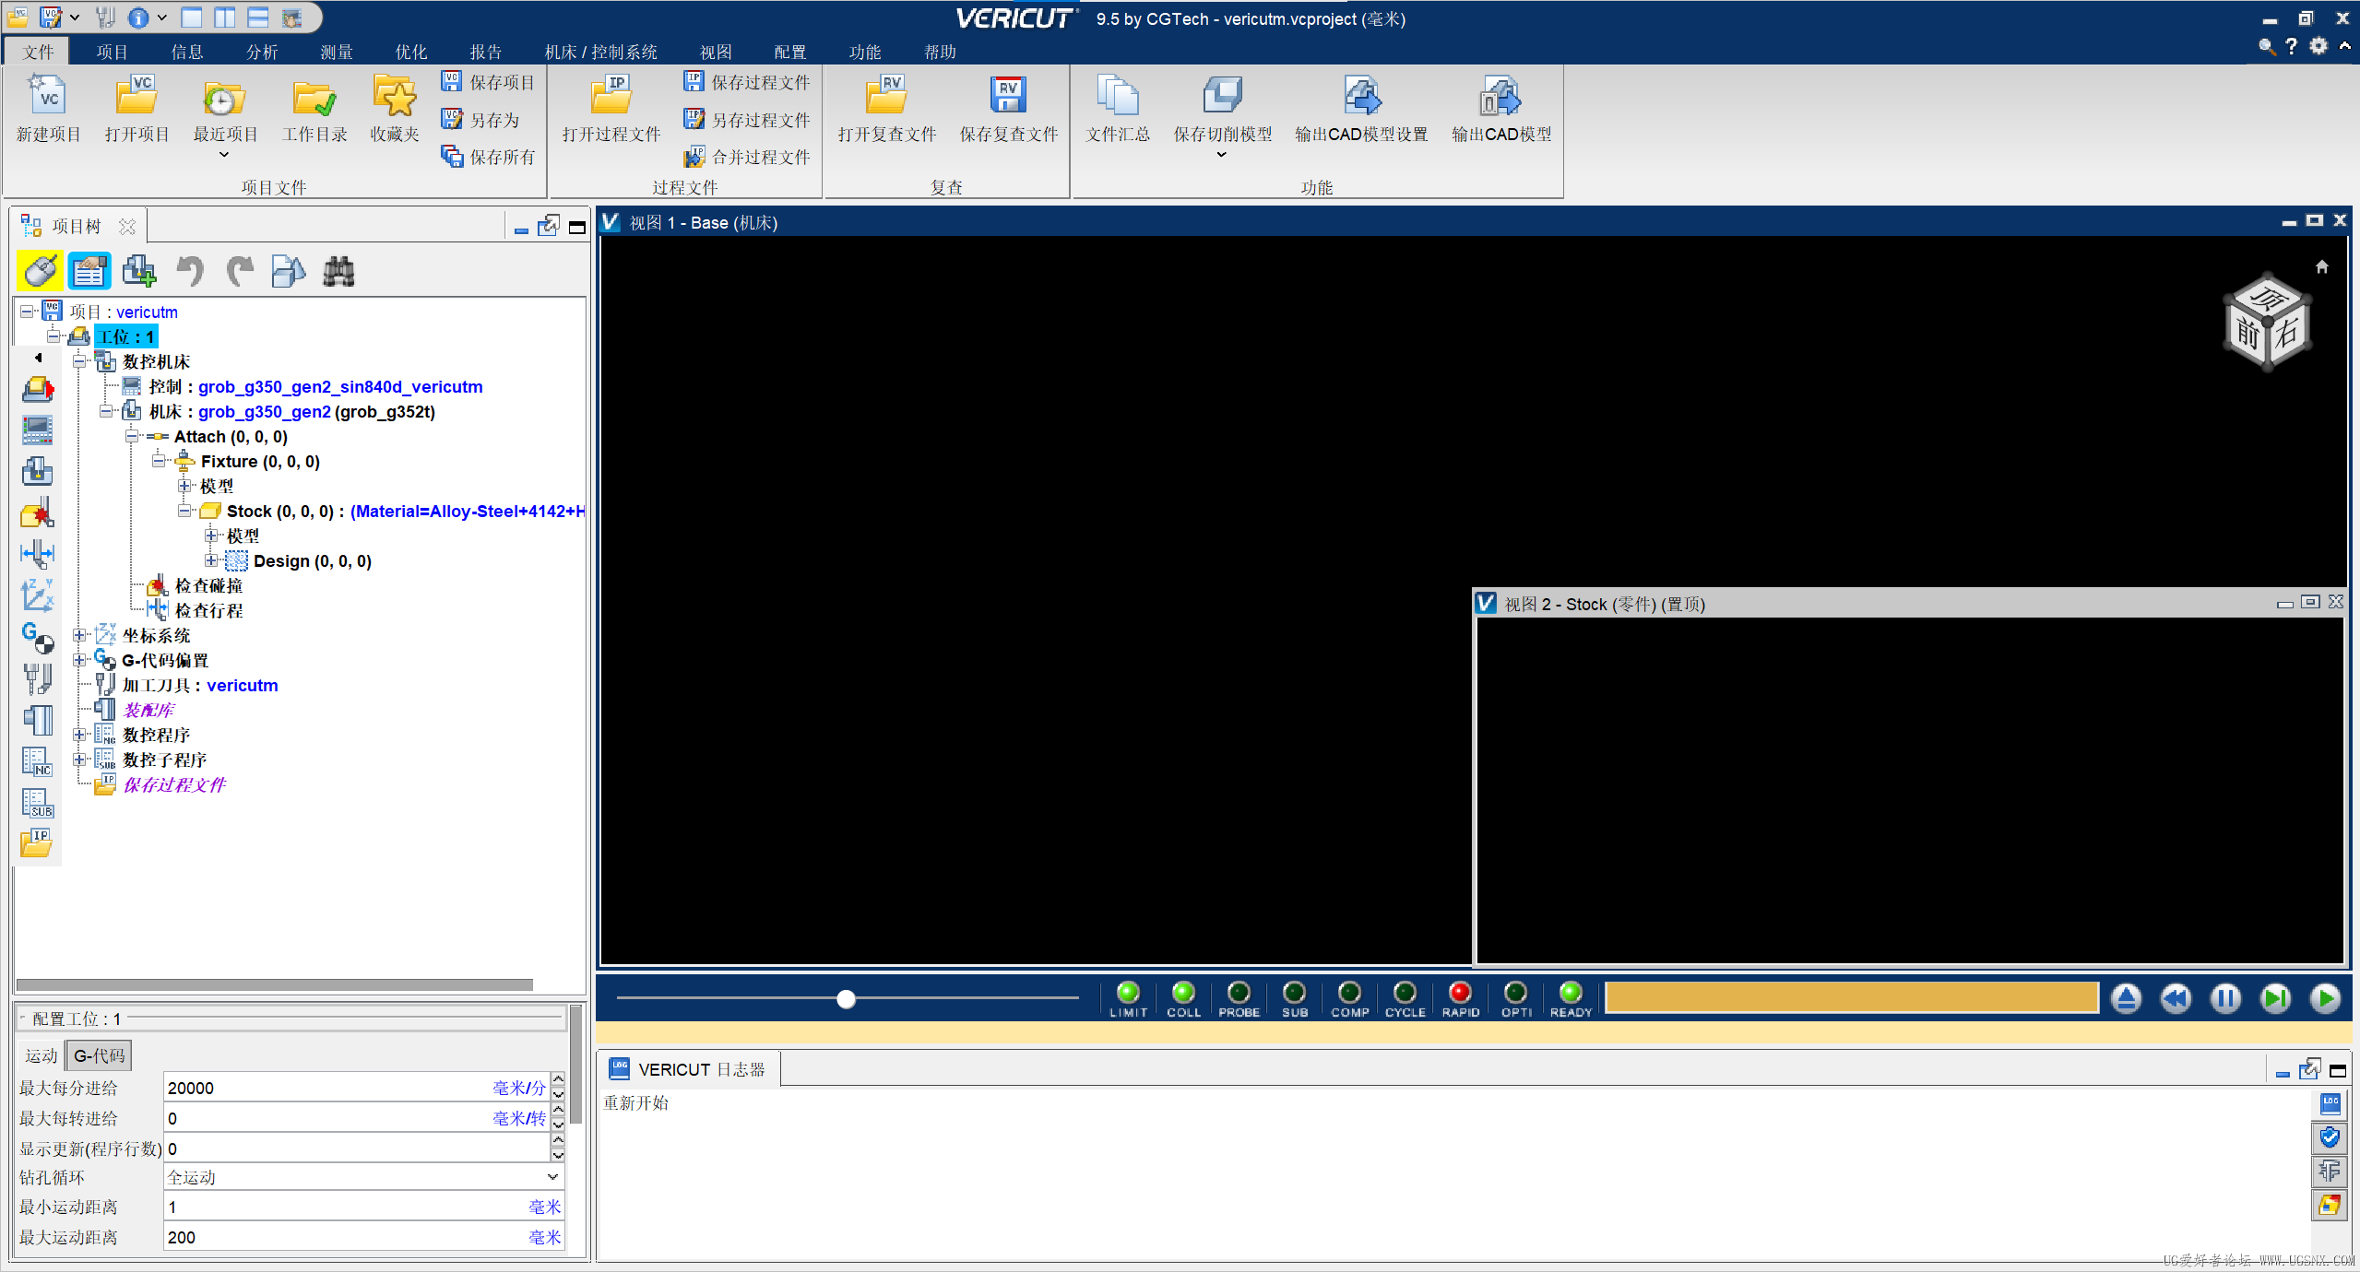
Task: Click the 另存过程文件 button
Action: tap(746, 120)
